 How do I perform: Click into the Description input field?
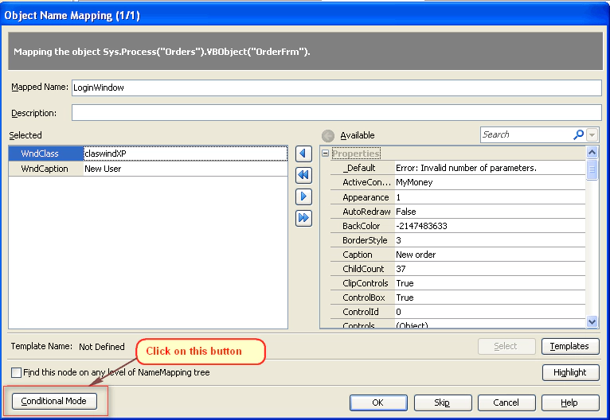tap(335, 113)
